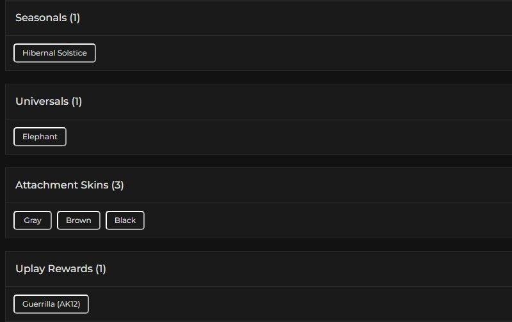This screenshot has height=322, width=512.
Task: Toggle the Black skin chip
Action: point(125,220)
